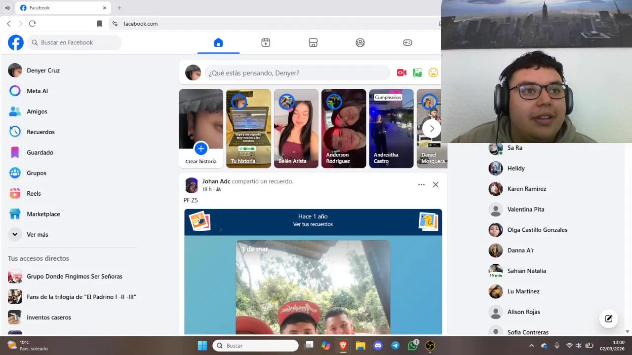Open WhatsApp from taskbar

pyautogui.click(x=413, y=346)
